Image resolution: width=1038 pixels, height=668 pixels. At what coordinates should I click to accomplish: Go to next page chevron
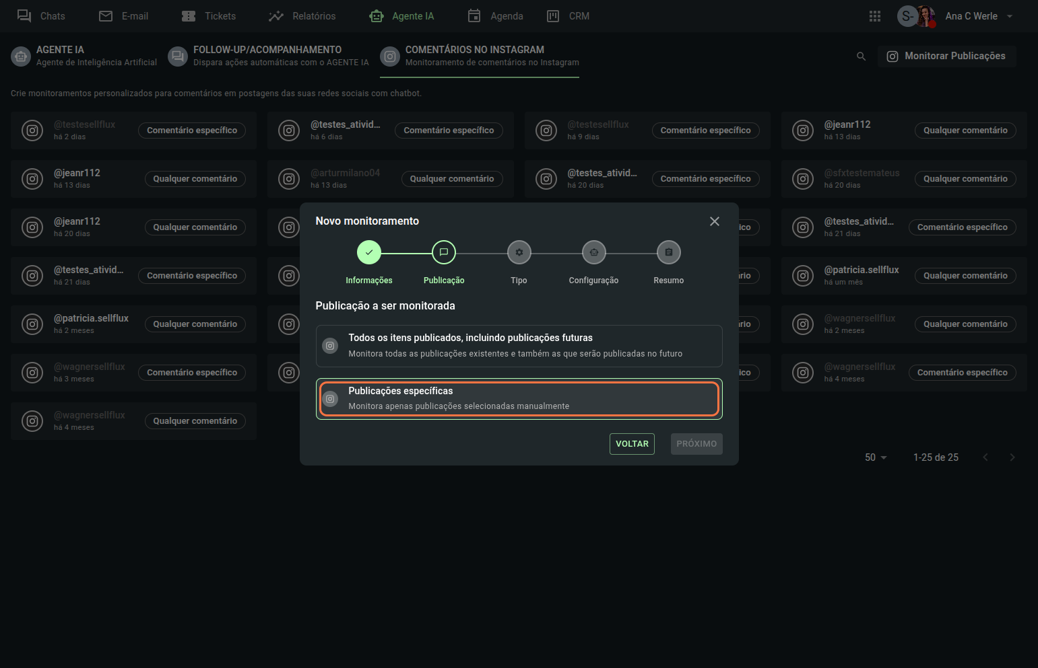pyautogui.click(x=1012, y=457)
